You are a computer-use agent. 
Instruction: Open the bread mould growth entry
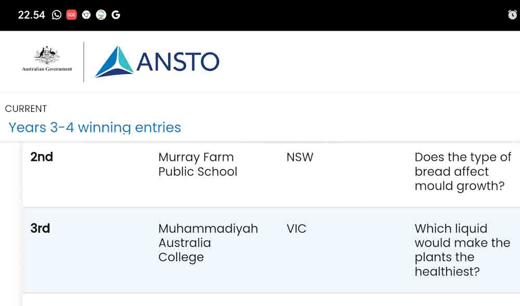coord(463,172)
